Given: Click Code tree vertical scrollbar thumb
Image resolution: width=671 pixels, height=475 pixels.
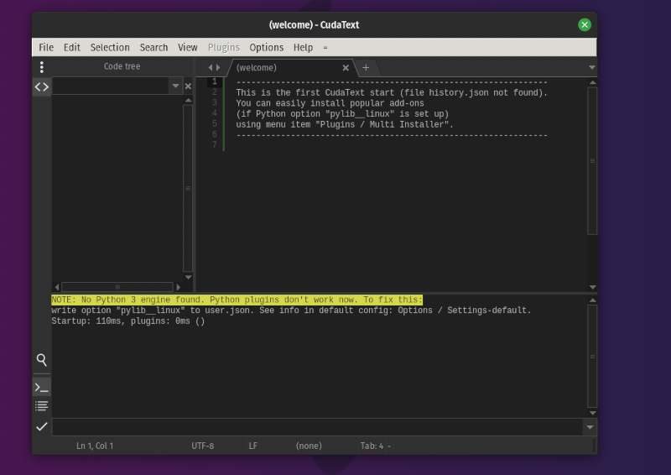Looking at the screenshot, I should pos(188,189).
